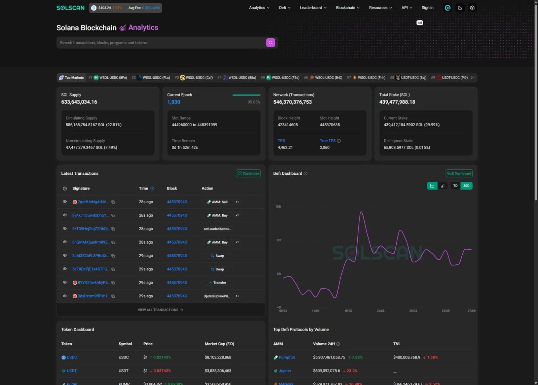The image size is (538, 385).
Task: Select #8 USDT-USDC (8sj) market
Action: 408,78
